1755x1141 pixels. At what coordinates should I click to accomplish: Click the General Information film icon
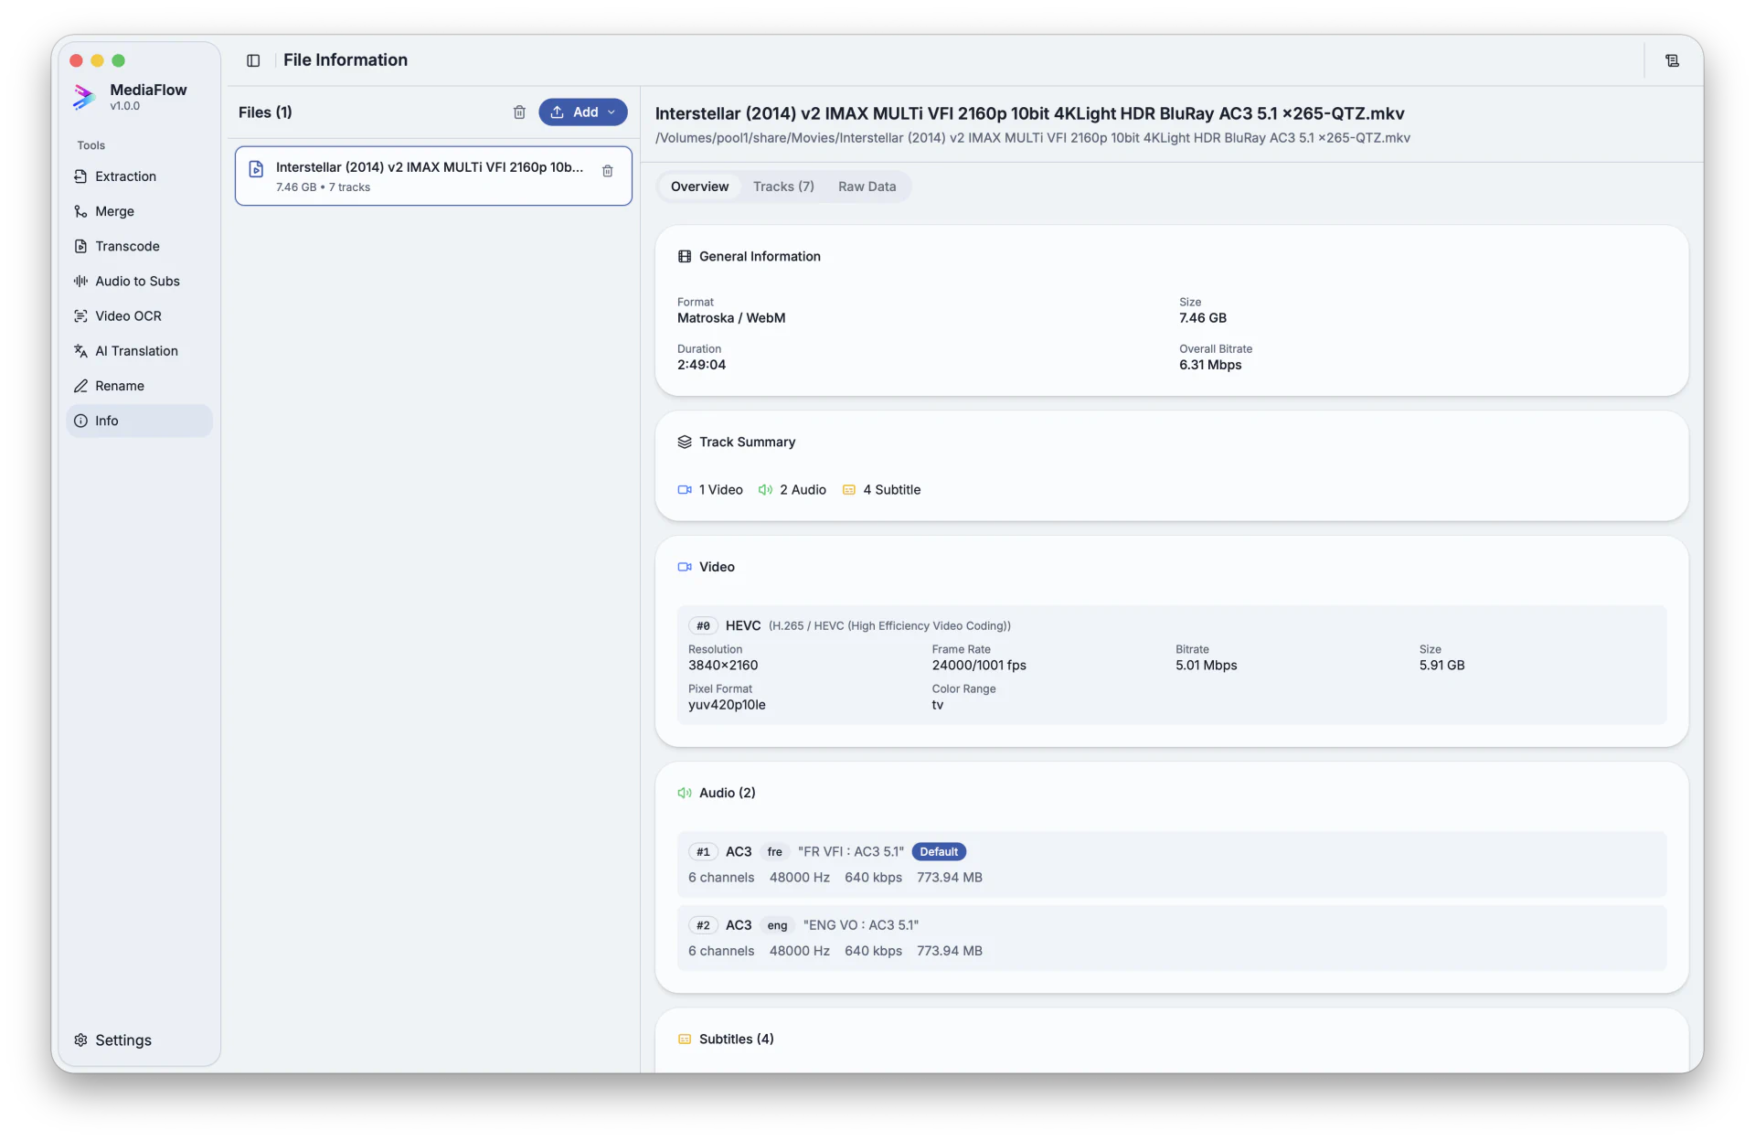coord(685,257)
